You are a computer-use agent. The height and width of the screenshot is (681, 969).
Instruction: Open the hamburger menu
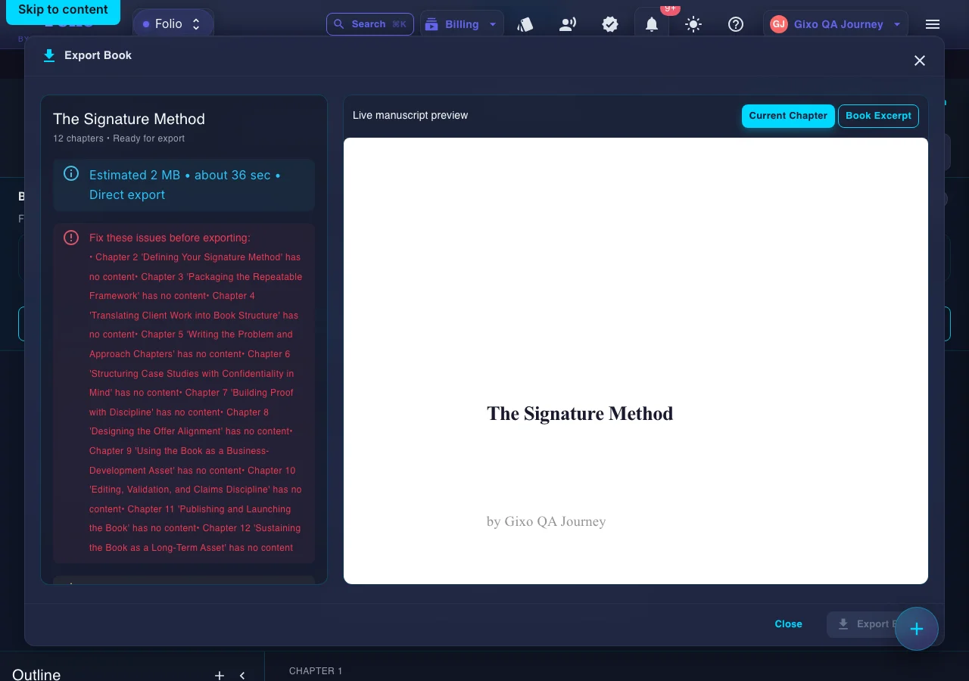[x=933, y=24]
